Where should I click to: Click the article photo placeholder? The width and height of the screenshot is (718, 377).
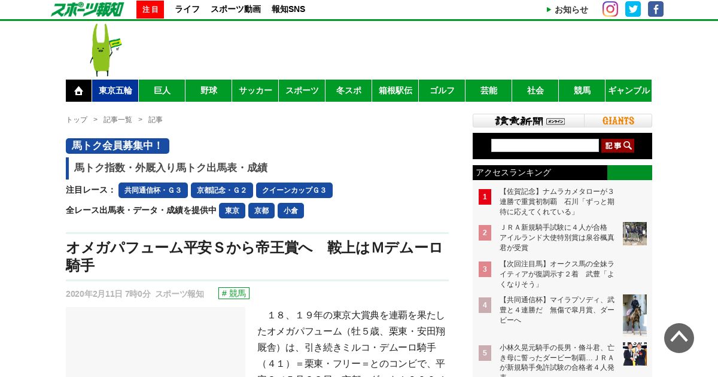[156, 342]
